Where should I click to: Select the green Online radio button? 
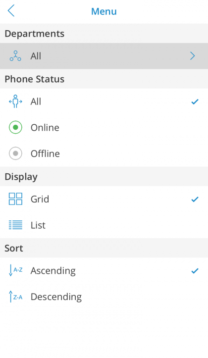click(x=15, y=127)
